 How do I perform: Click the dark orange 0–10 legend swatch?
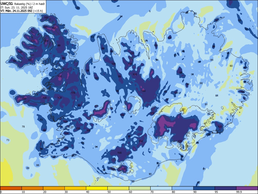coord(11,188)
